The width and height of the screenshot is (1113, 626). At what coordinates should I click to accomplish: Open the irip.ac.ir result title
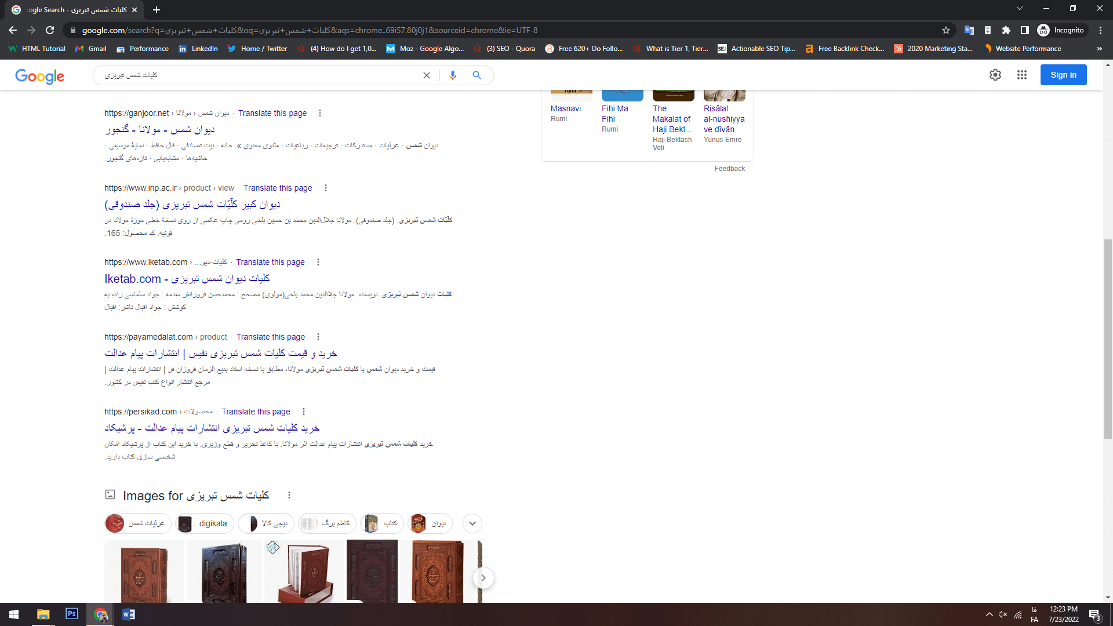tap(192, 204)
